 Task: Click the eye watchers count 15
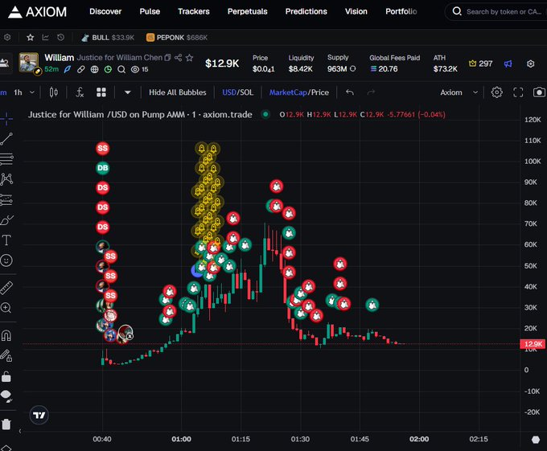coord(139,69)
